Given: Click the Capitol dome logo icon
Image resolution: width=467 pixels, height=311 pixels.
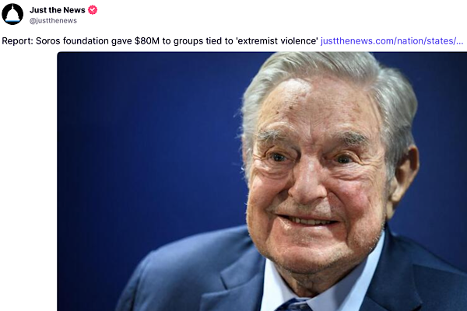Looking at the screenshot, I should 12,14.
